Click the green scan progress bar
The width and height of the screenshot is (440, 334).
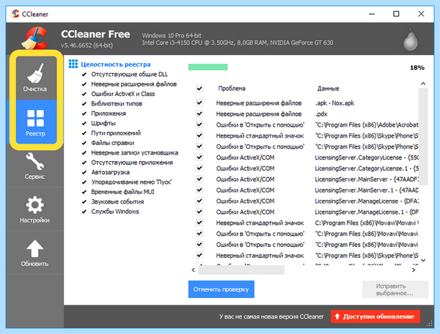(208, 67)
